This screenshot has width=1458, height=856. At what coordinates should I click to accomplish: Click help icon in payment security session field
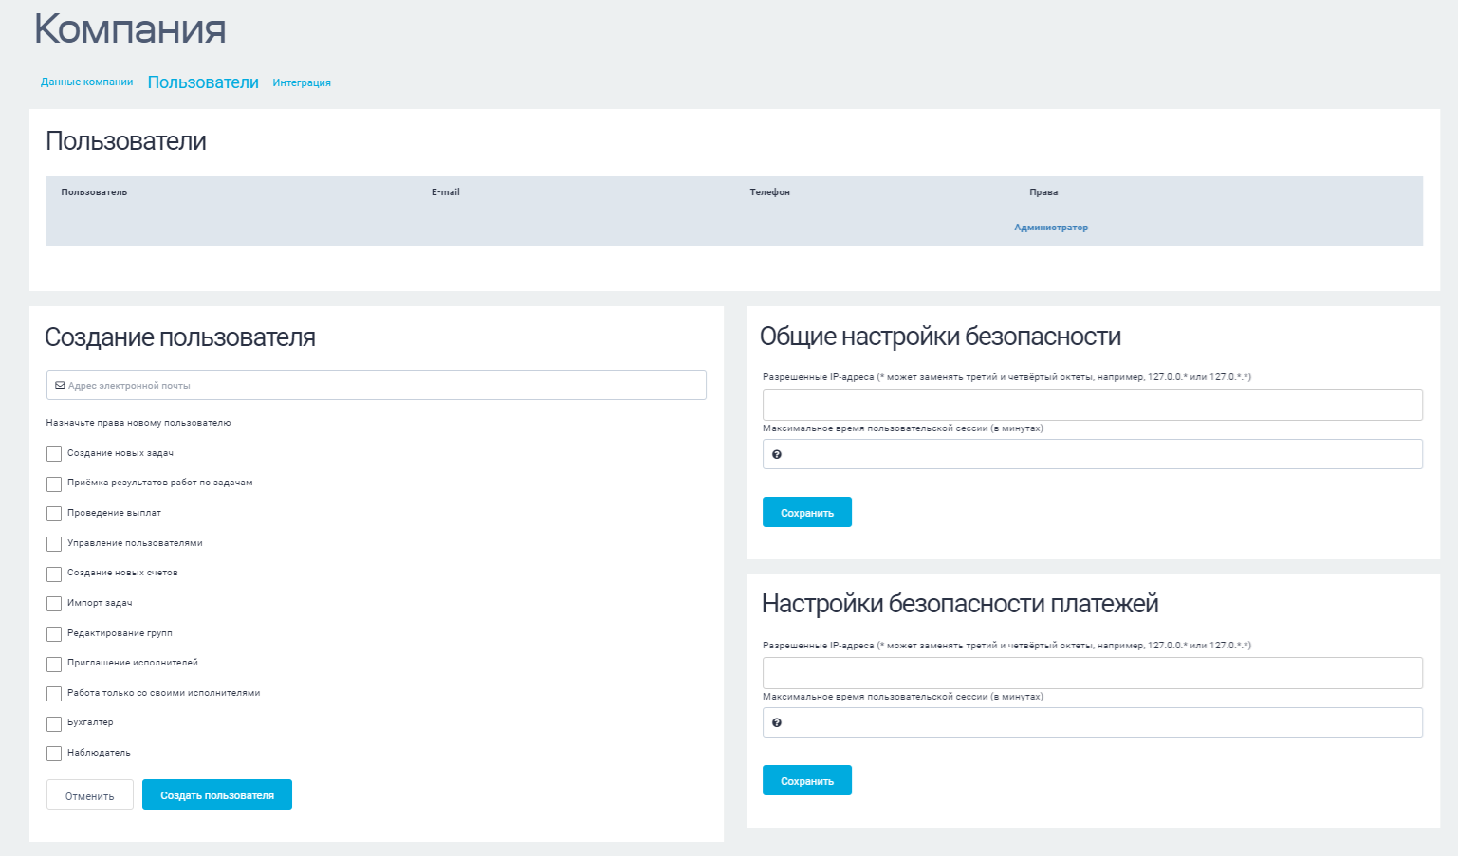point(777,723)
